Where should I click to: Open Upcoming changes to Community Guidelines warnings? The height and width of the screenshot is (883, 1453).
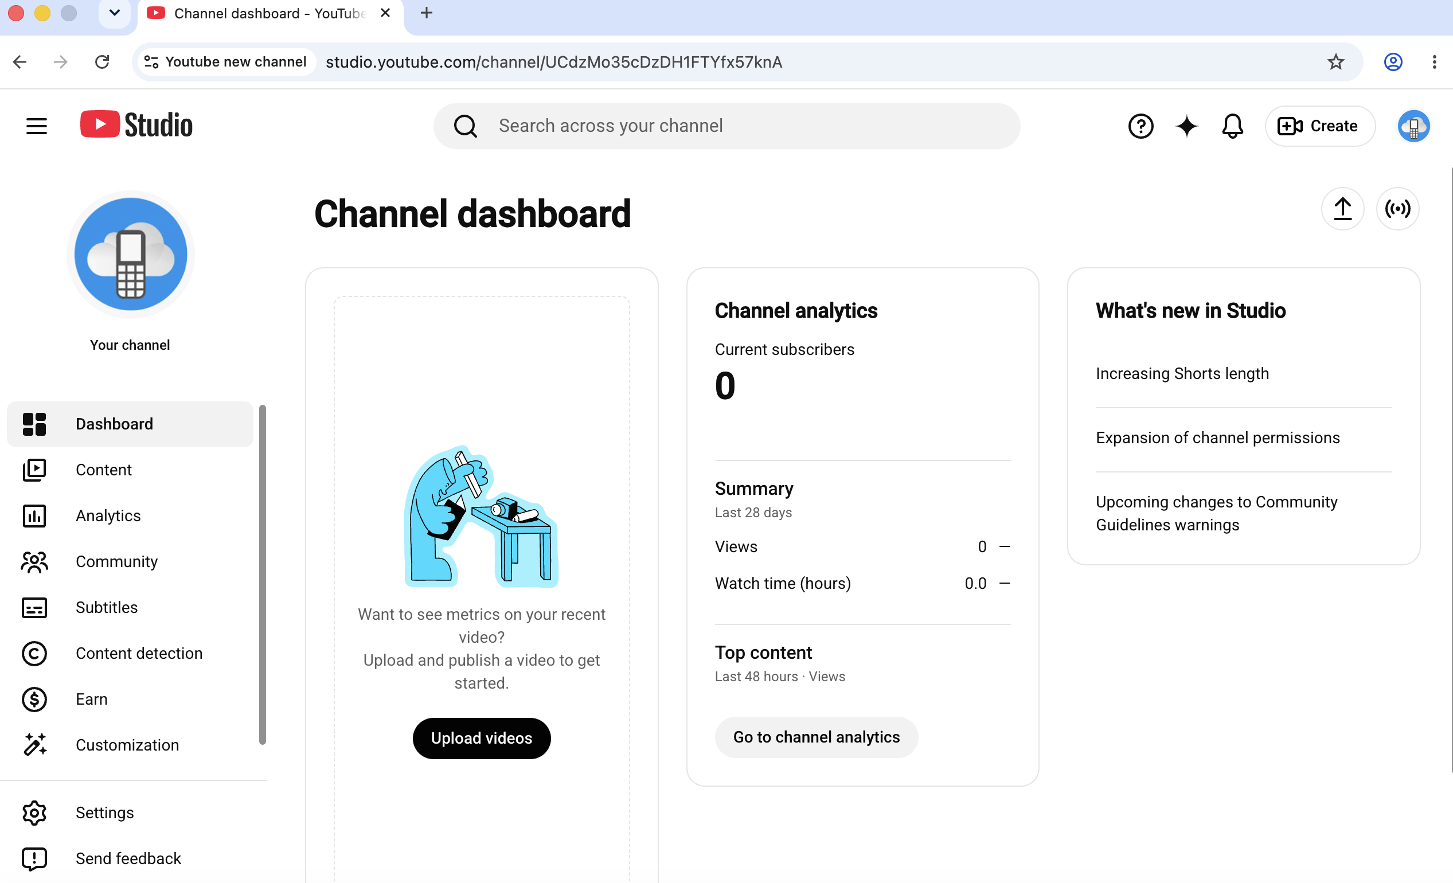tap(1217, 513)
